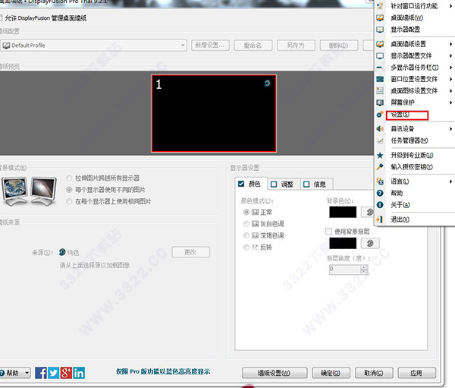Viewport: 455px width, 388px height.
Task: Click the 多显示器任务栏 icon
Action: tap(380, 68)
